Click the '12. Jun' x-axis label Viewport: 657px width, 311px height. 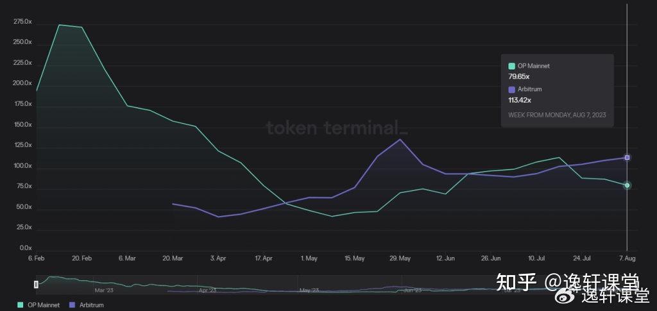coord(445,258)
